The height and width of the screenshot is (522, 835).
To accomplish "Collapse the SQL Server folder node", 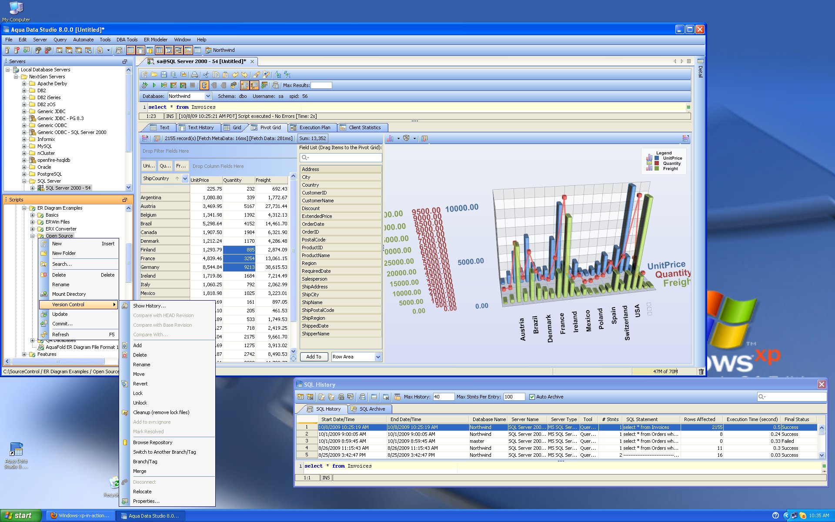I will click(x=24, y=181).
